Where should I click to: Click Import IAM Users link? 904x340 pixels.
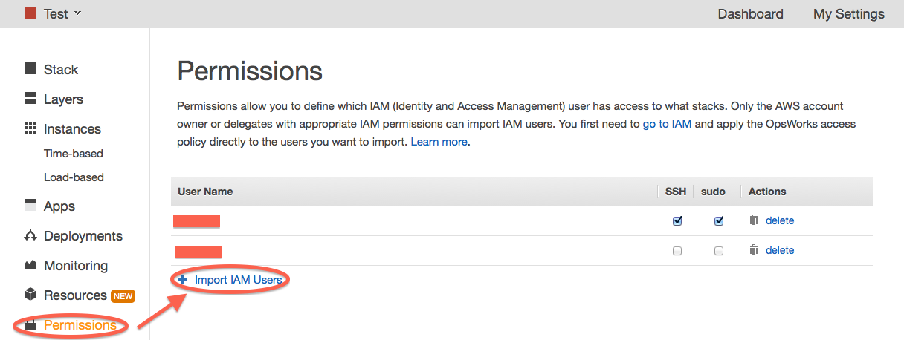[x=238, y=280]
